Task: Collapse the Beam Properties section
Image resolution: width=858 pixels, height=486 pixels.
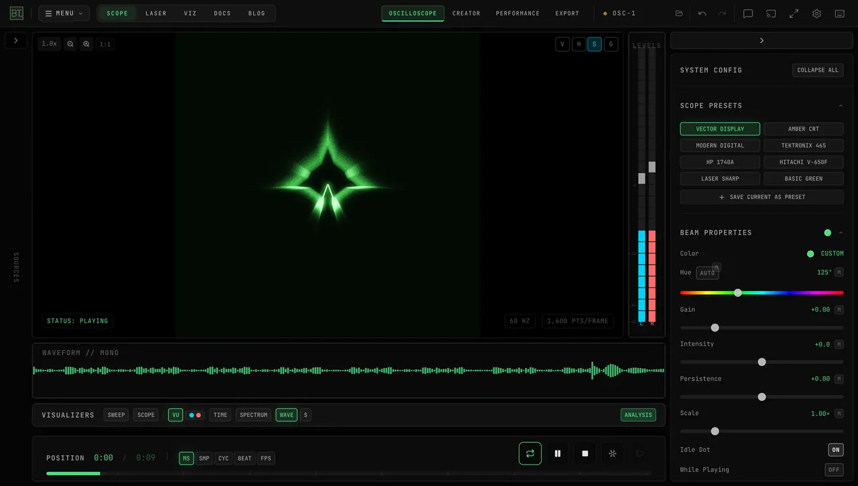Action: (841, 233)
